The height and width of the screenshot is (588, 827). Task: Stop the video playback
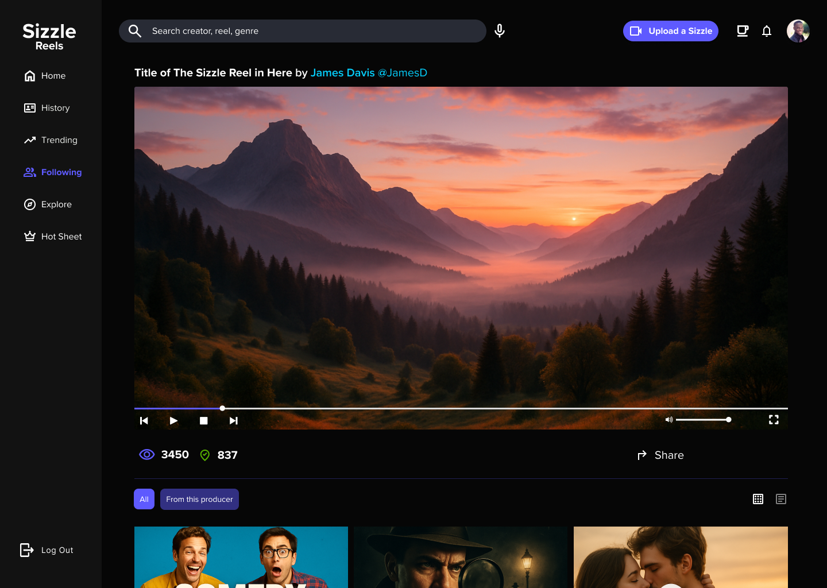pos(203,420)
